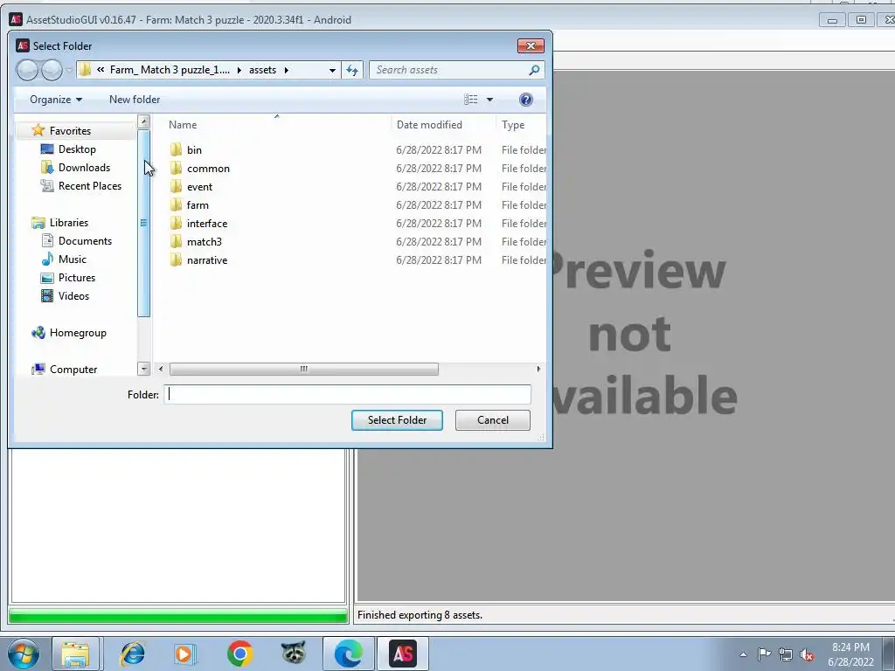Expand the Farm_ Match 3 puzzle breadcrumb arrow
The width and height of the screenshot is (895, 671).
[x=239, y=70]
